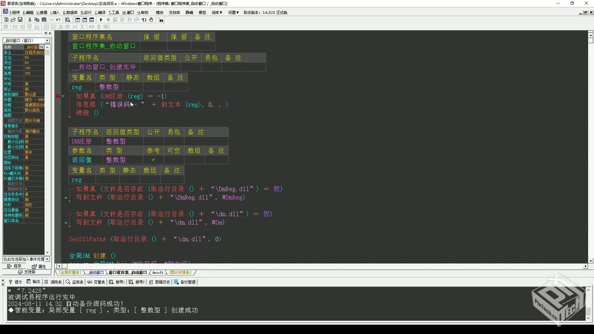Open the R.运行 menu
The width and height of the screenshot is (594, 334).
click(x=86, y=12)
